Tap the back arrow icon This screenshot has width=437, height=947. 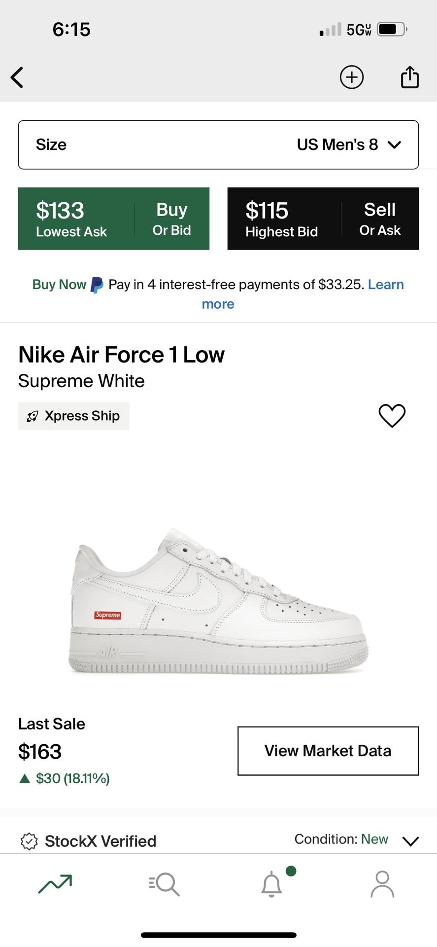pyautogui.click(x=17, y=77)
